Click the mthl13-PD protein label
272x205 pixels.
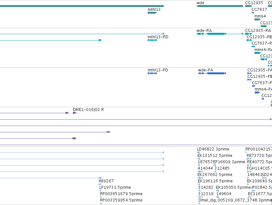(158, 70)
